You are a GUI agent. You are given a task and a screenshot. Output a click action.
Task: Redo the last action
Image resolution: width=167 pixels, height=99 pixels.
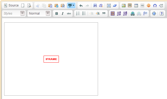click(87, 5)
